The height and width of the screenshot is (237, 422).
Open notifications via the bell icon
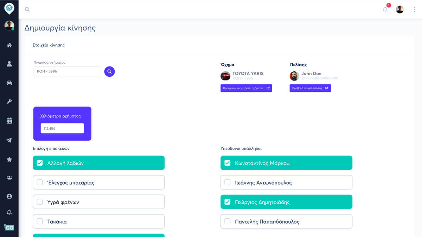(385, 9)
